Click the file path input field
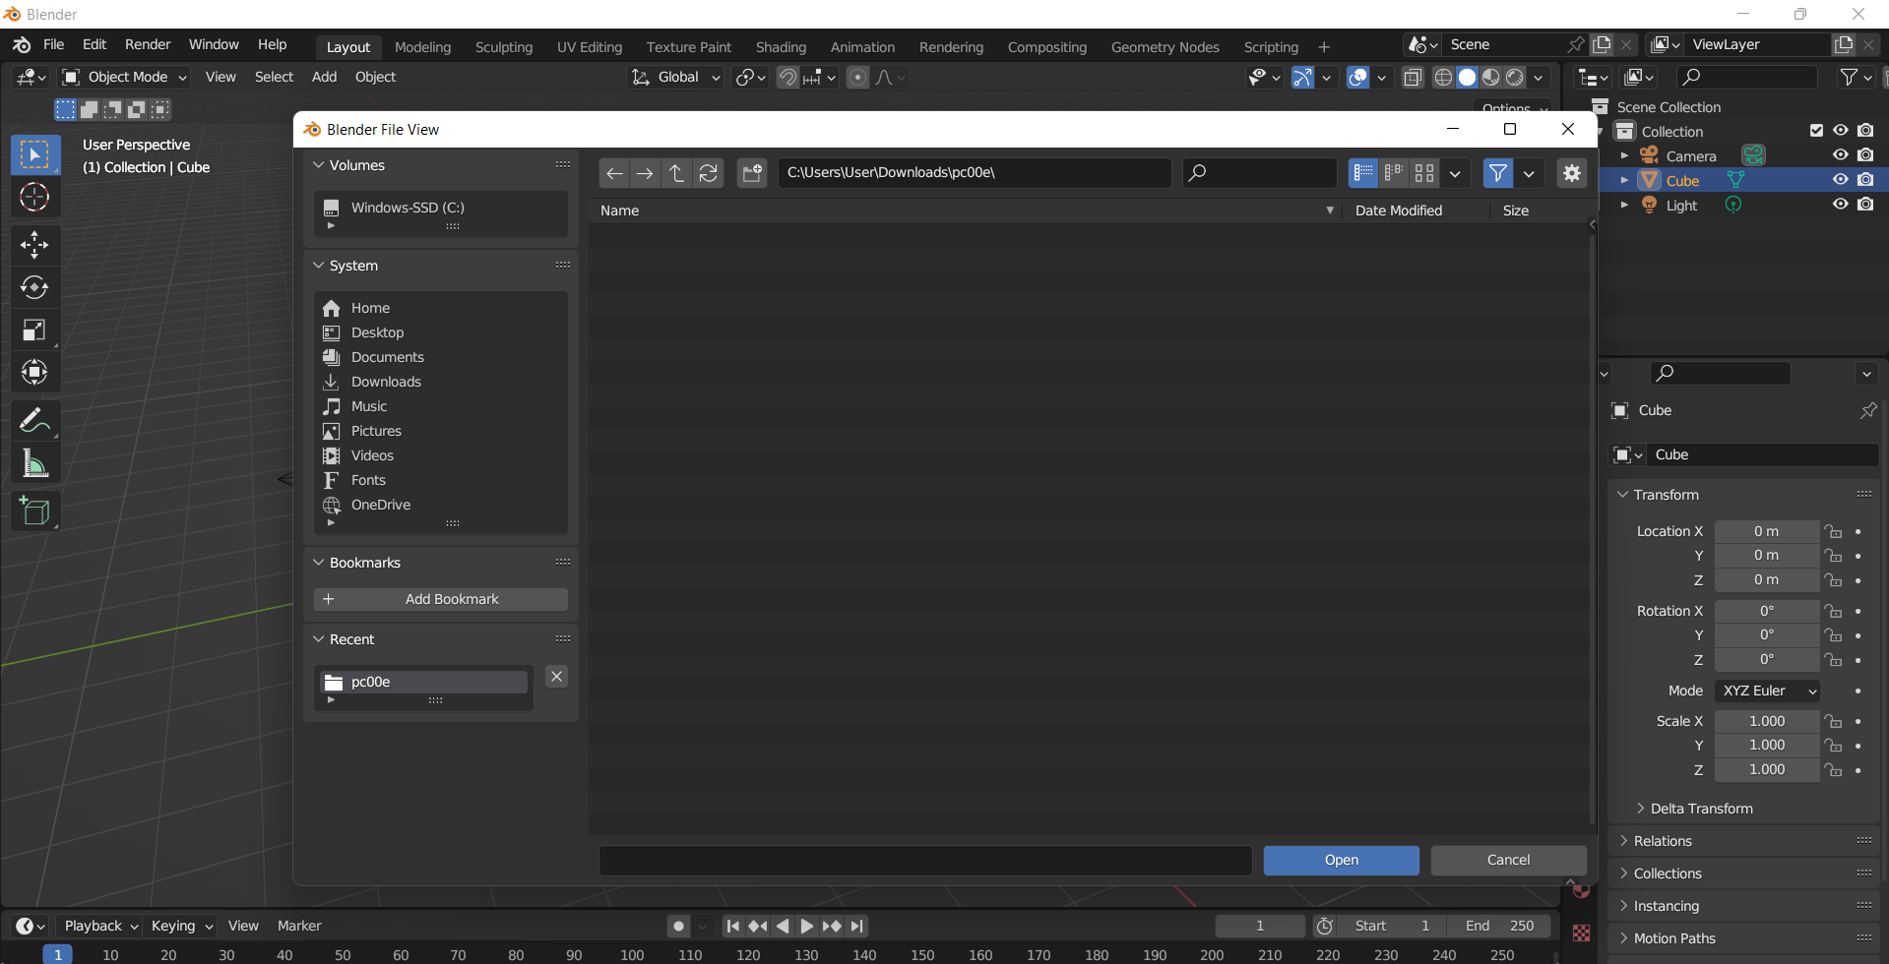This screenshot has width=1889, height=964. coord(975,173)
